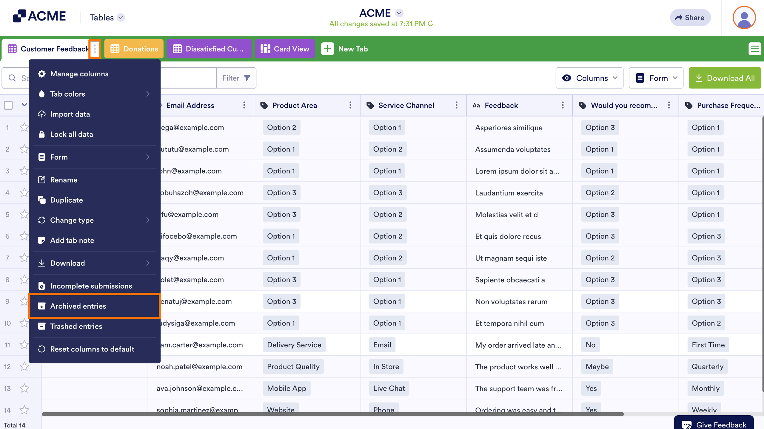Choose Reset columns to default
764x429 pixels.
(95, 349)
